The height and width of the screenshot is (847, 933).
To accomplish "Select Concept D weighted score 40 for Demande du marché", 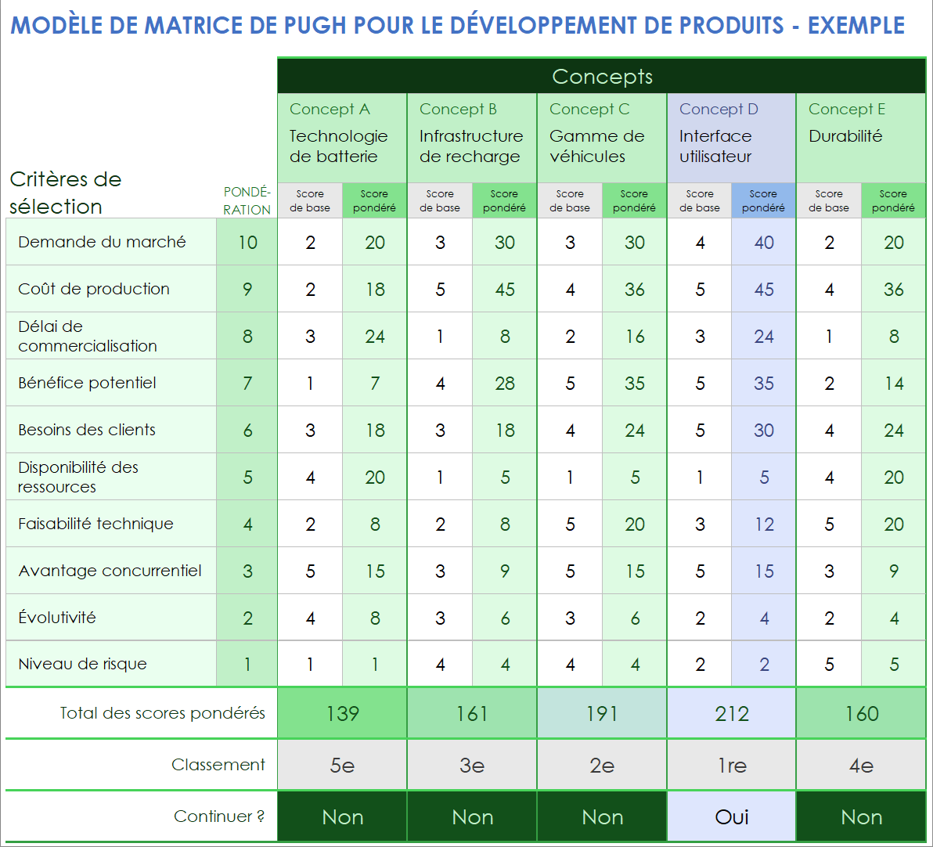I will coord(763,242).
